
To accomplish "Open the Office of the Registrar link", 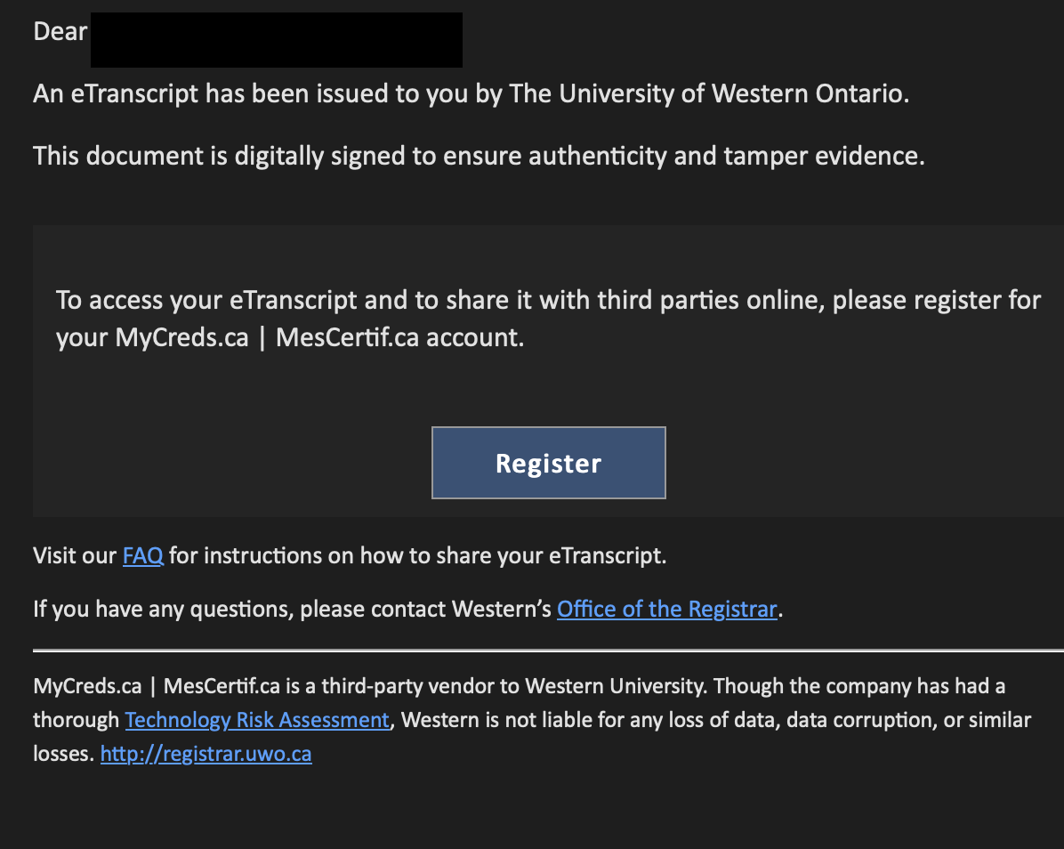I will click(x=667, y=610).
